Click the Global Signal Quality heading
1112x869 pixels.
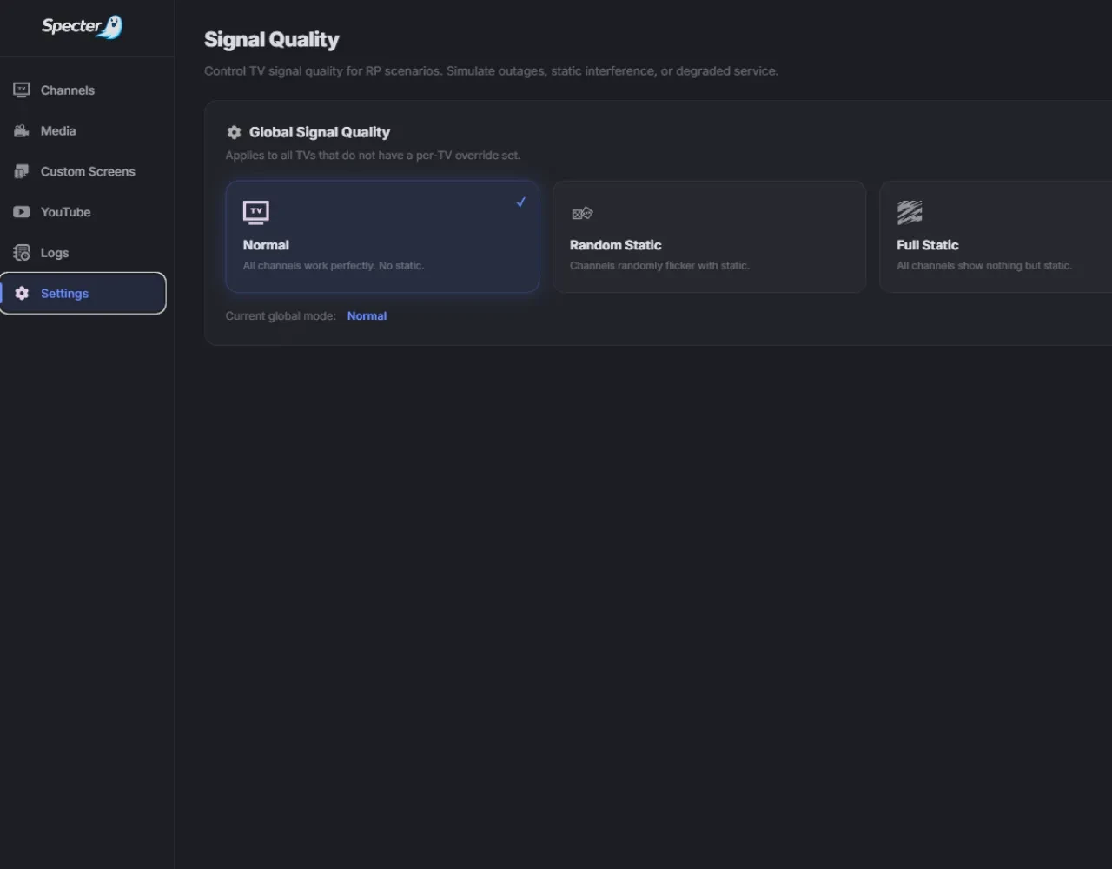click(x=320, y=132)
